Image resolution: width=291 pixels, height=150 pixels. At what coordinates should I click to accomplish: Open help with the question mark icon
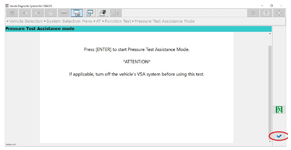point(266,13)
